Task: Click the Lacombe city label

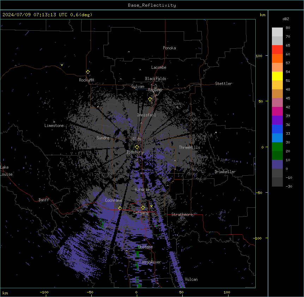Action: [x=159, y=67]
